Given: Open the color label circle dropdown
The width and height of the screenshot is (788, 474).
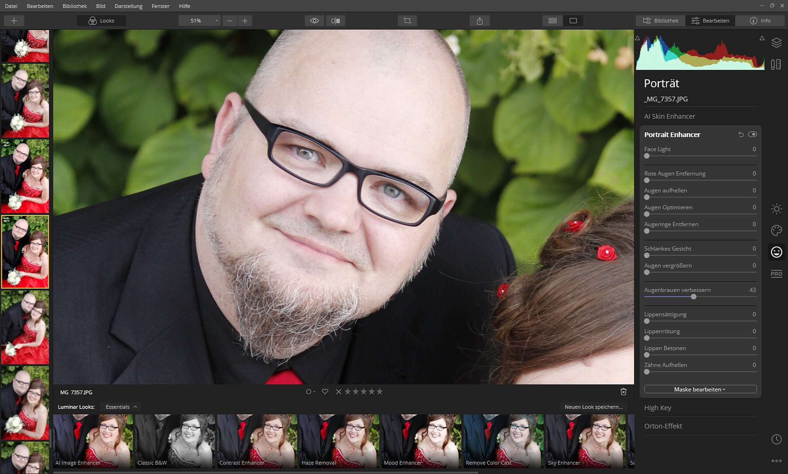Looking at the screenshot, I should click(310, 392).
